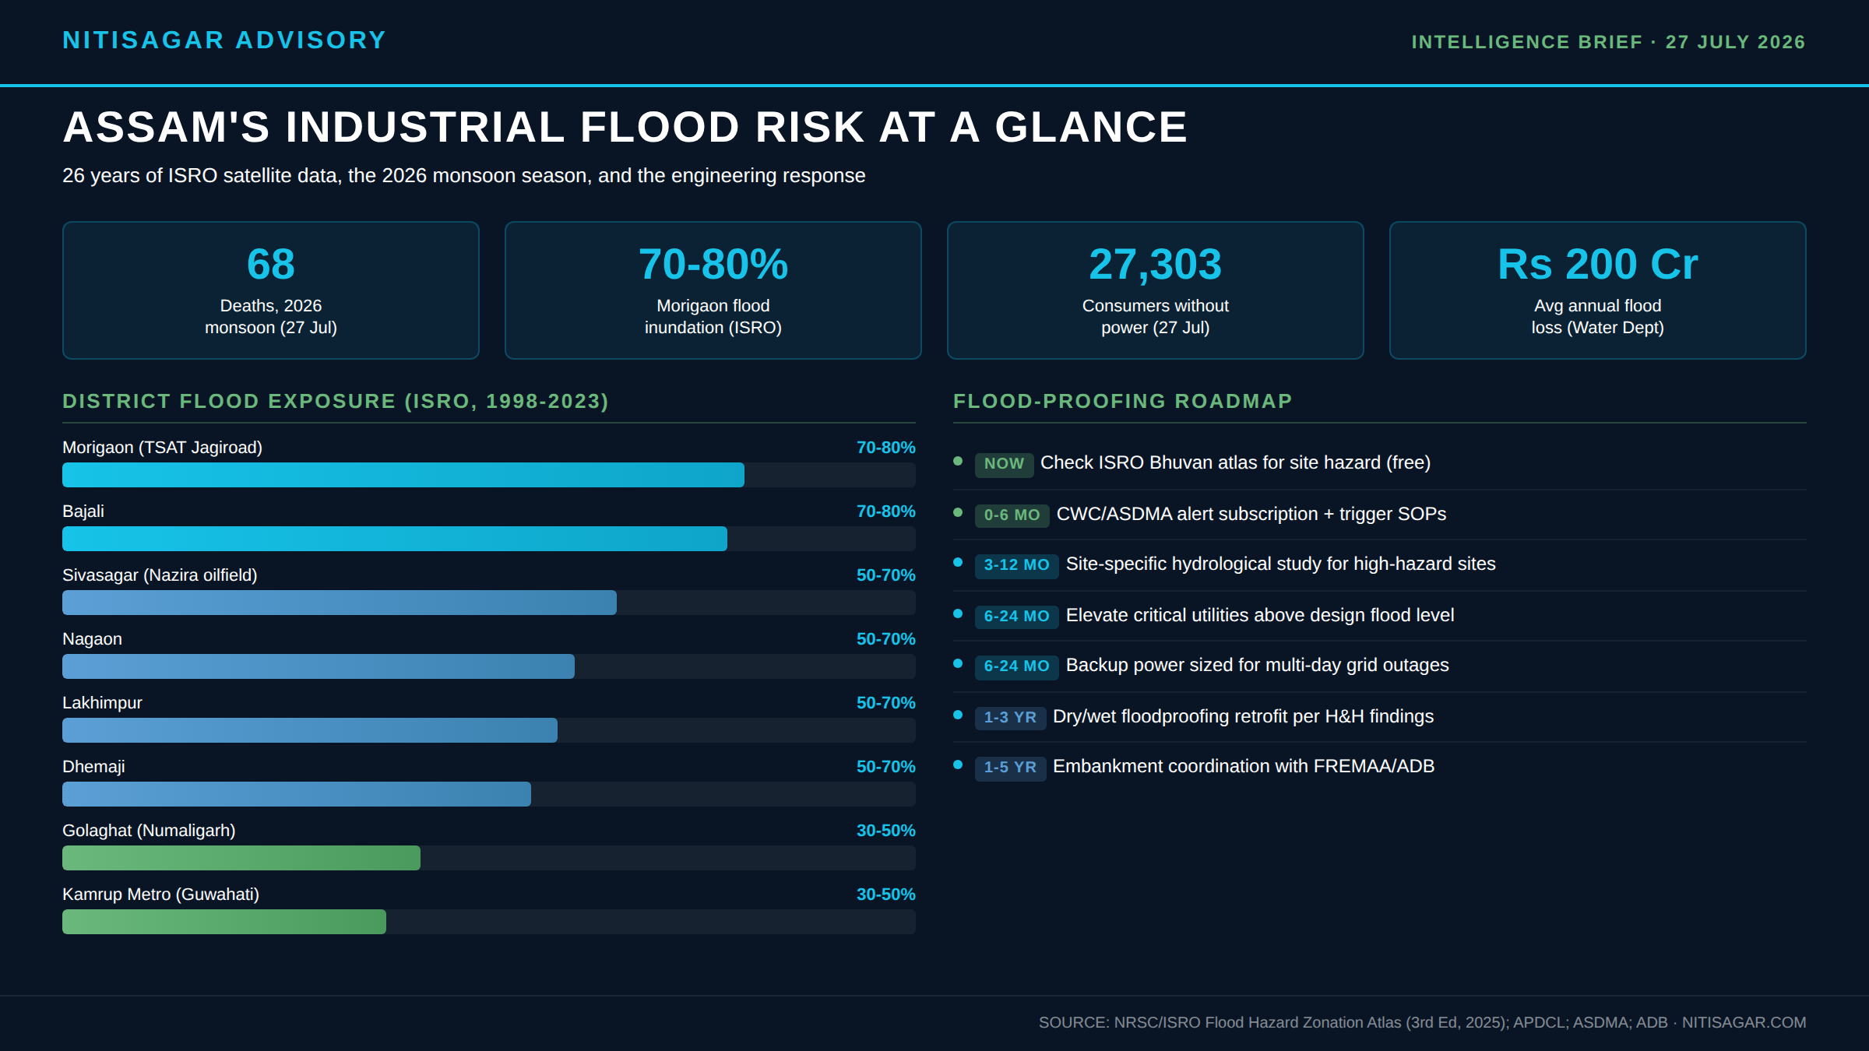Select Check ISRO Bhuvan atlas roadmap item
The image size is (1869, 1051).
[1235, 462]
